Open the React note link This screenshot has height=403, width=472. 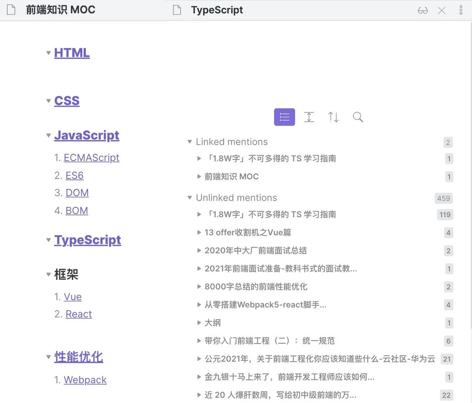(x=78, y=314)
